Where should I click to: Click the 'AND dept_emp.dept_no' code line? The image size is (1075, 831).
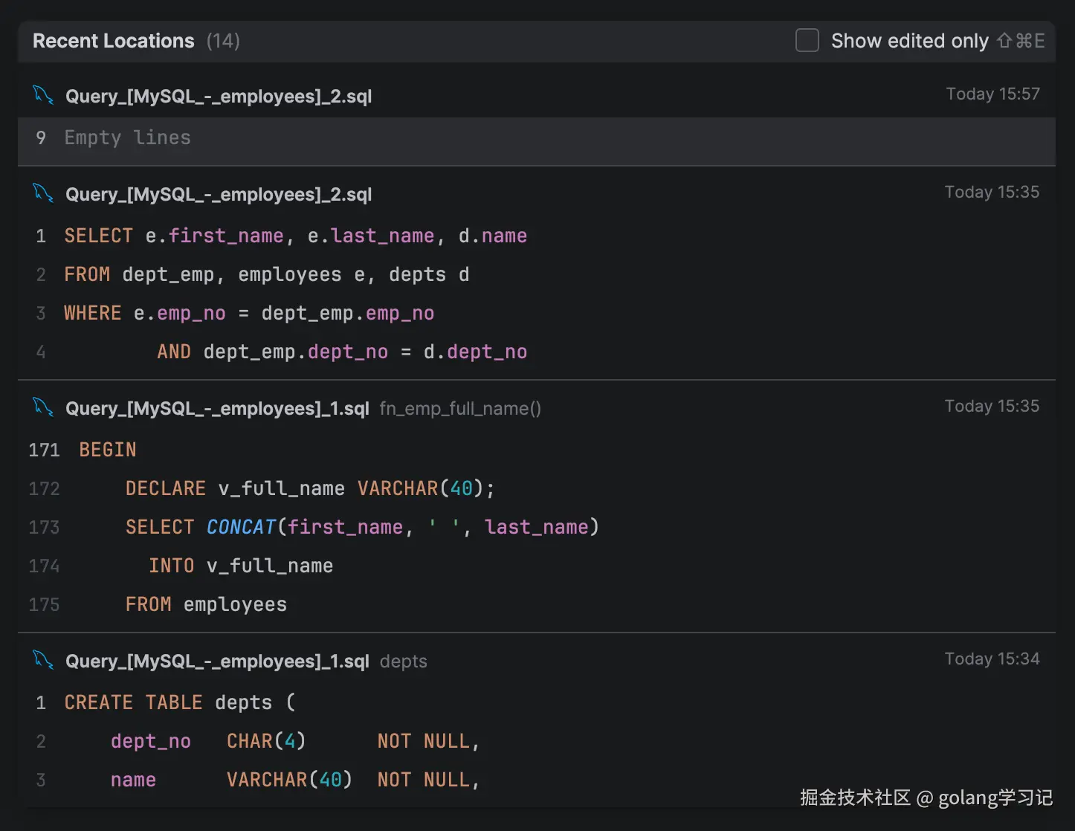point(341,352)
